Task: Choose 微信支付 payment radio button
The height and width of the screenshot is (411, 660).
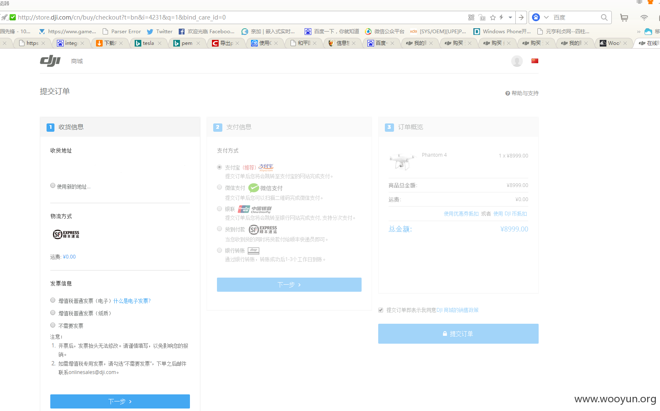Action: click(x=219, y=187)
